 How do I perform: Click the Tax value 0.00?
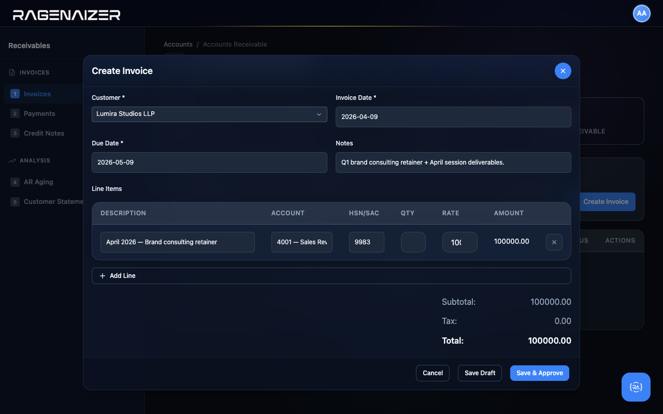tap(563, 321)
